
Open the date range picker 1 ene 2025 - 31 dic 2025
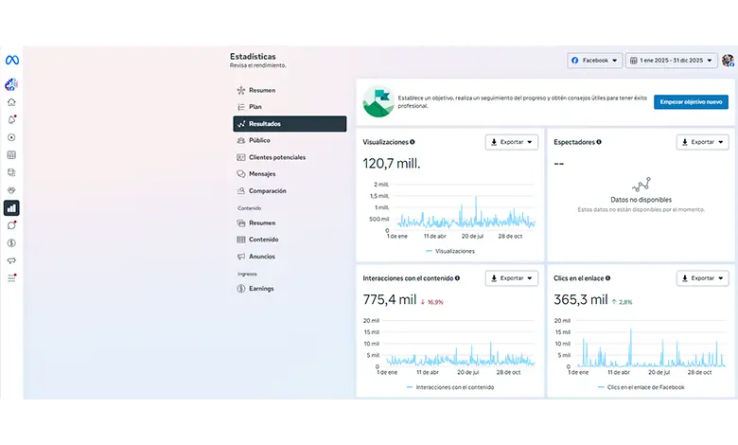point(672,61)
